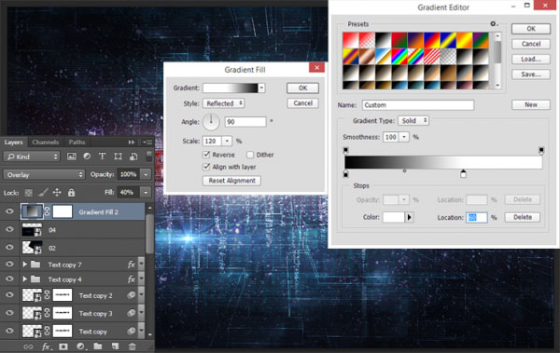Open Fill percentage slider arrow

pyautogui.click(x=146, y=193)
